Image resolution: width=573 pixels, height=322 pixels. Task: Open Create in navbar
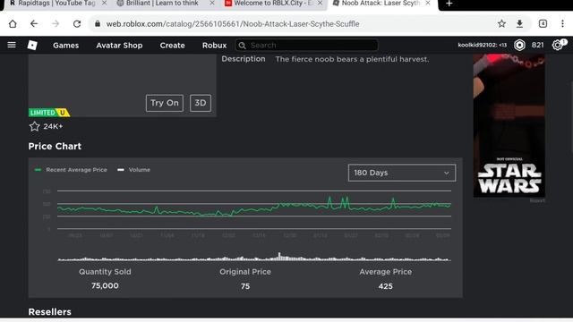tap(172, 46)
